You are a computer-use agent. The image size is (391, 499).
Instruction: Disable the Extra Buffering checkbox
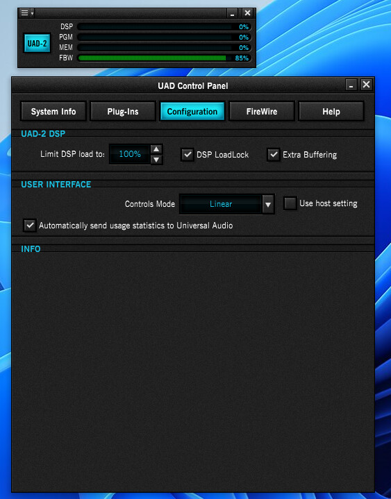(x=274, y=155)
